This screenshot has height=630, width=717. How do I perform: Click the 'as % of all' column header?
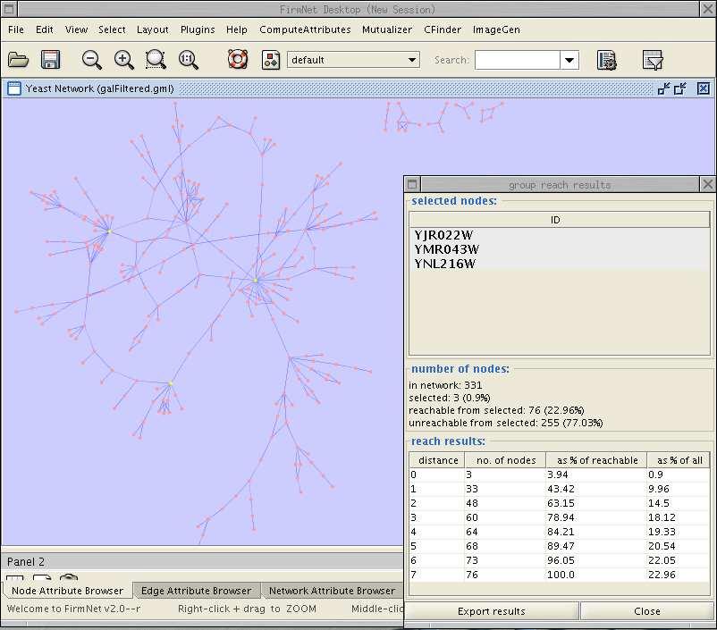[679, 460]
